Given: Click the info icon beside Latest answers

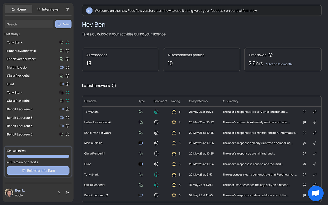Looking at the screenshot, I should pos(114,86).
